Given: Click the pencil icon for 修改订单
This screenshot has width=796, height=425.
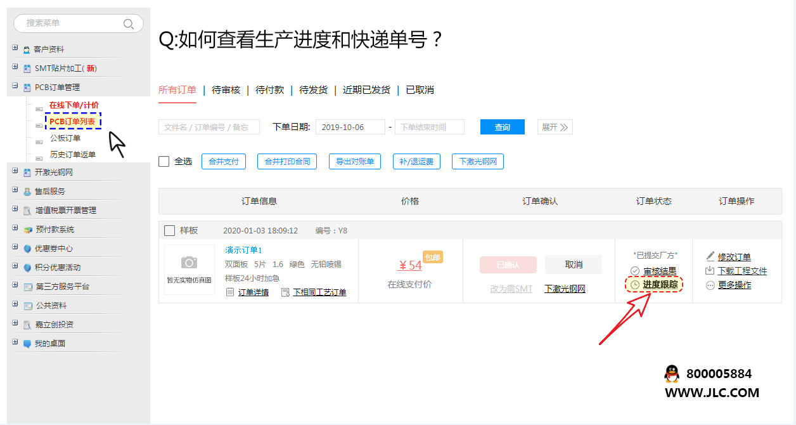Looking at the screenshot, I should tap(710, 257).
